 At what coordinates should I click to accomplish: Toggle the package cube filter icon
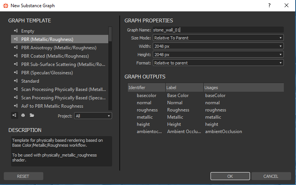coord(23,115)
